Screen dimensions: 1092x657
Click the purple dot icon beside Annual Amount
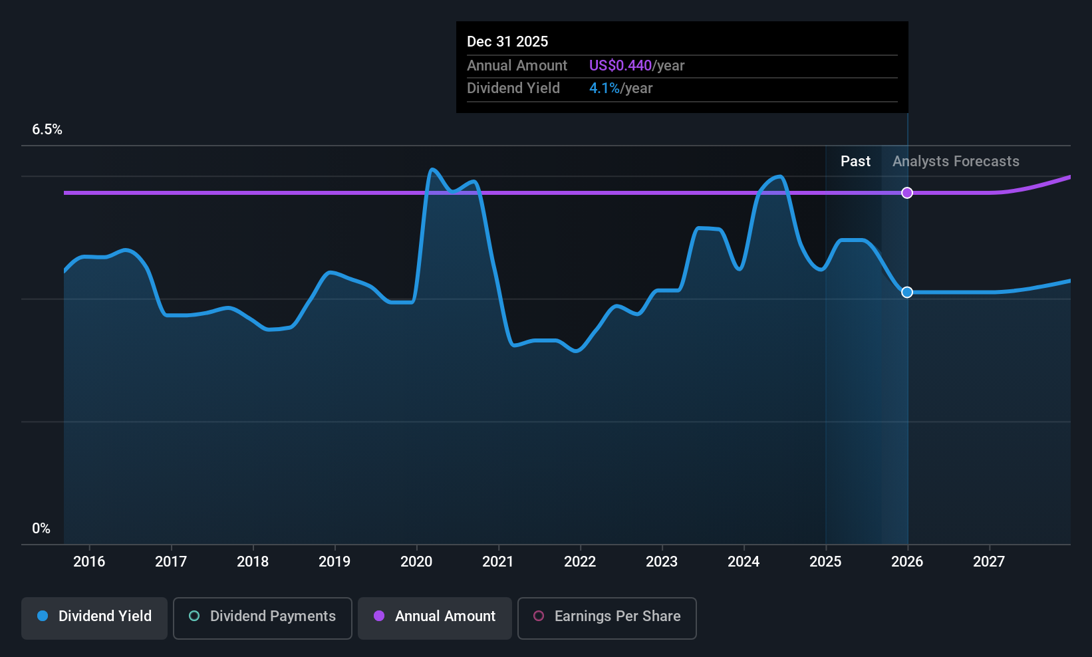pyautogui.click(x=379, y=616)
